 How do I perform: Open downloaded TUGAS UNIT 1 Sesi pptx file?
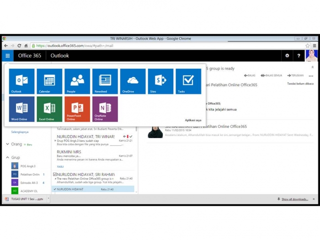(25, 199)
